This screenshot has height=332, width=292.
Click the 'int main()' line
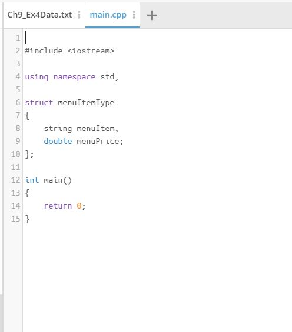pos(48,180)
